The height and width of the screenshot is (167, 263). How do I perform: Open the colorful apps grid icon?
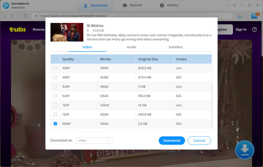240,16
